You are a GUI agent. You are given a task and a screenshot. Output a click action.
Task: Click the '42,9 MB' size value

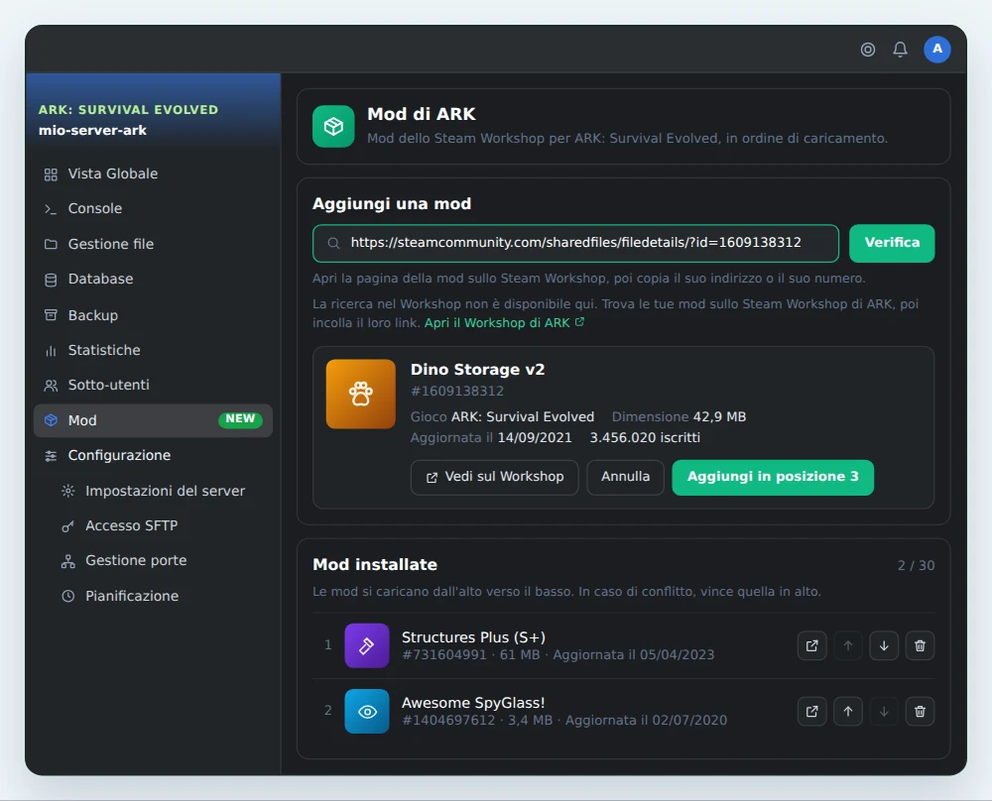tap(719, 417)
